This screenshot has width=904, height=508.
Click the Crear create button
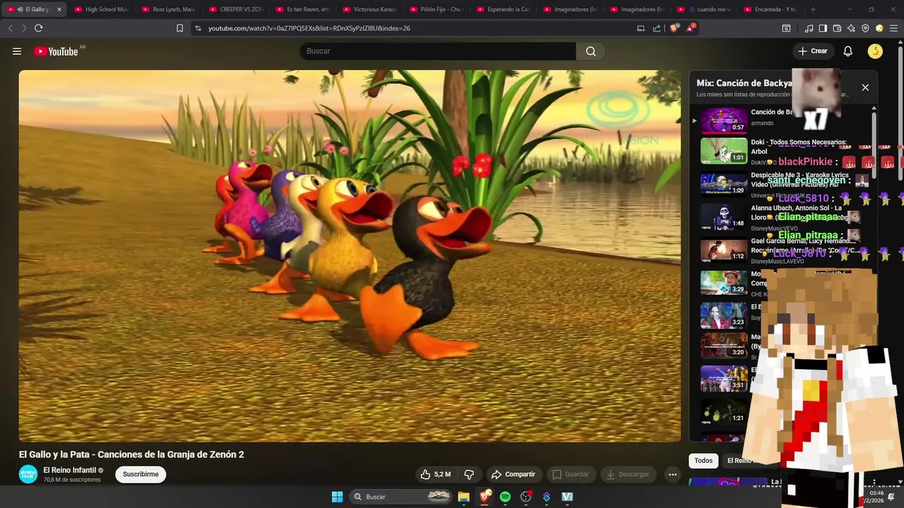pos(812,51)
